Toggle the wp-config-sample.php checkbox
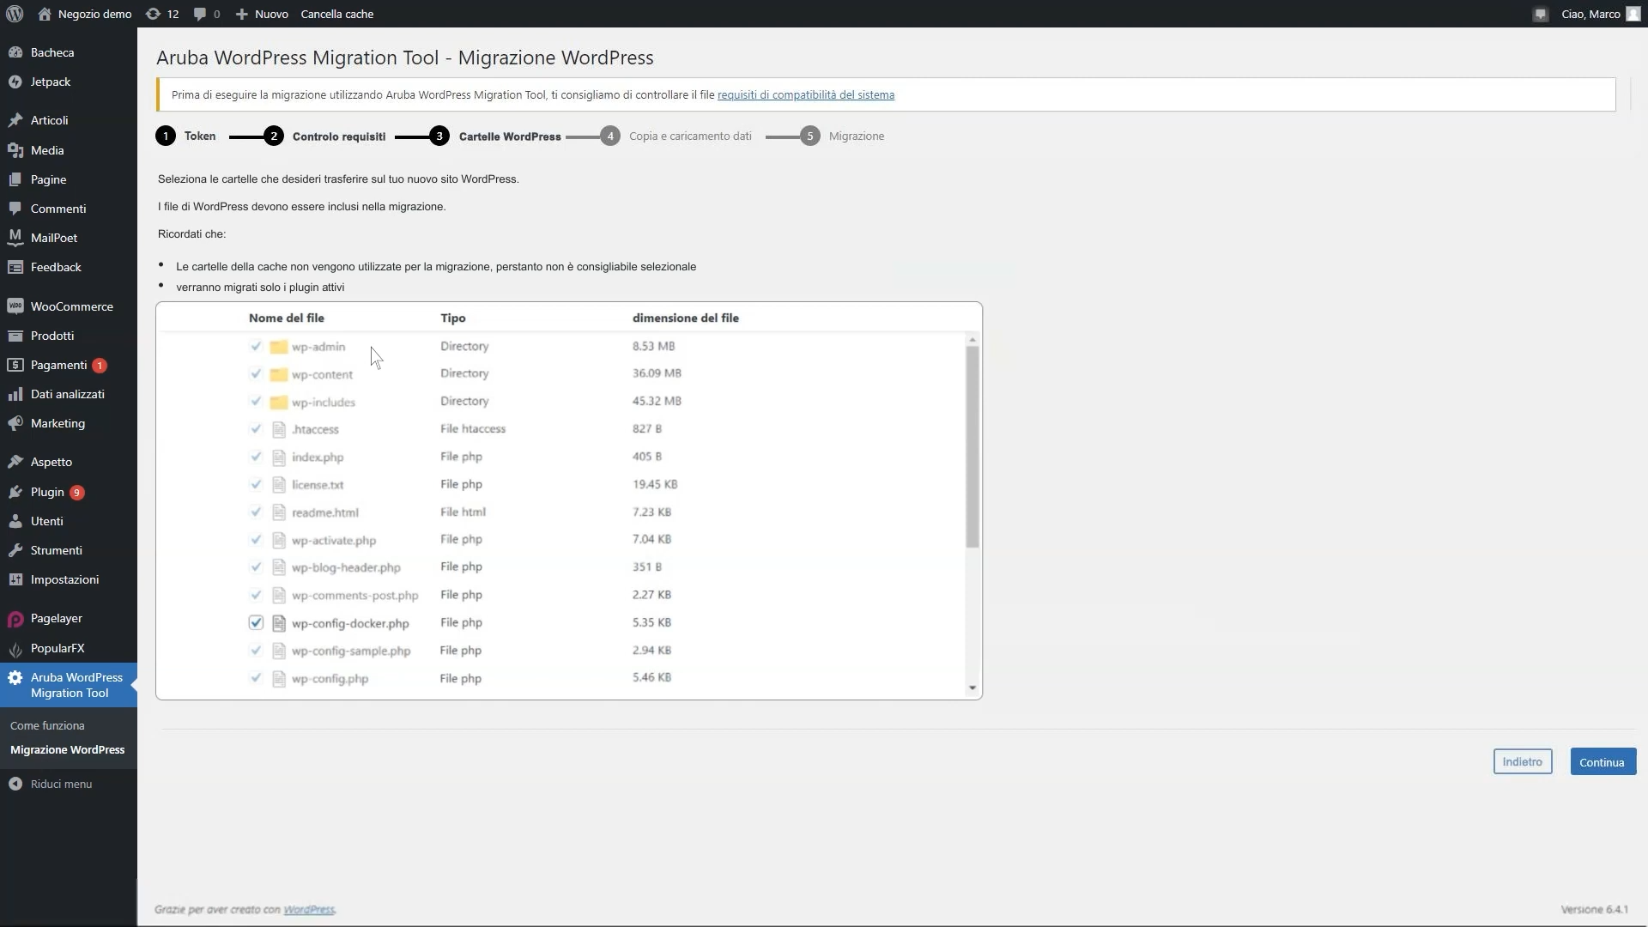 pos(256,650)
